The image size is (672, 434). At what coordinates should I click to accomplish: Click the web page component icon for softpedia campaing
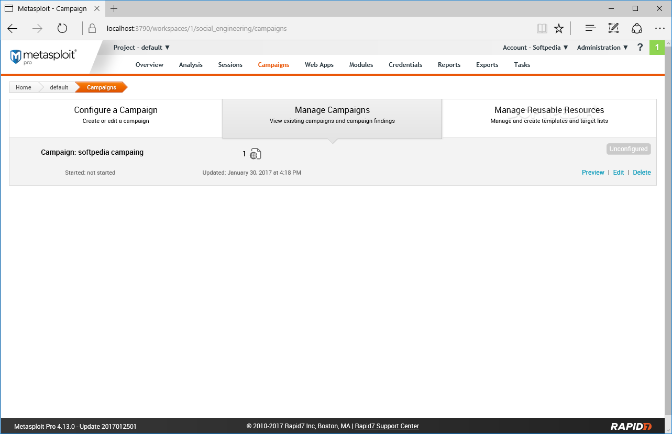255,154
